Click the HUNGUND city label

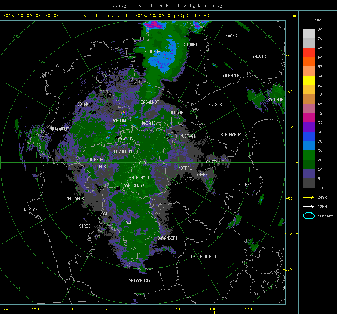pyautogui.click(x=177, y=112)
